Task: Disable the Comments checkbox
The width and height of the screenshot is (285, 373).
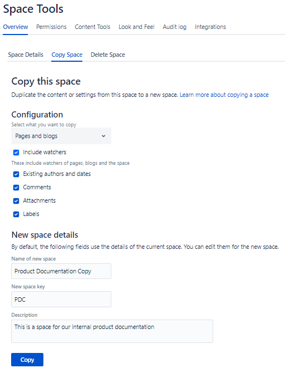Action: click(x=16, y=188)
